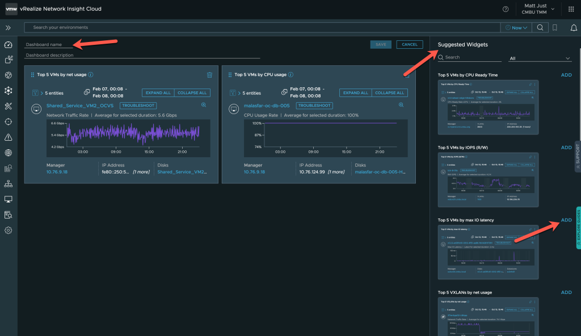Open the crosshair target sidebar icon
This screenshot has width=581, height=336.
pos(8,121)
